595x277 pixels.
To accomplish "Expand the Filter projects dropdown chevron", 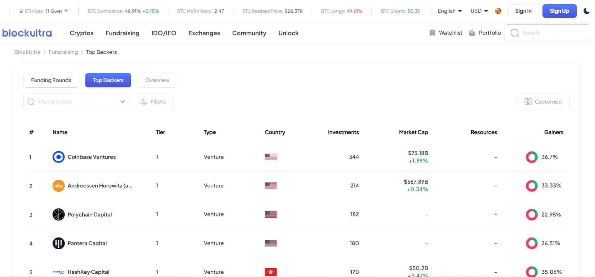I will 123,102.
